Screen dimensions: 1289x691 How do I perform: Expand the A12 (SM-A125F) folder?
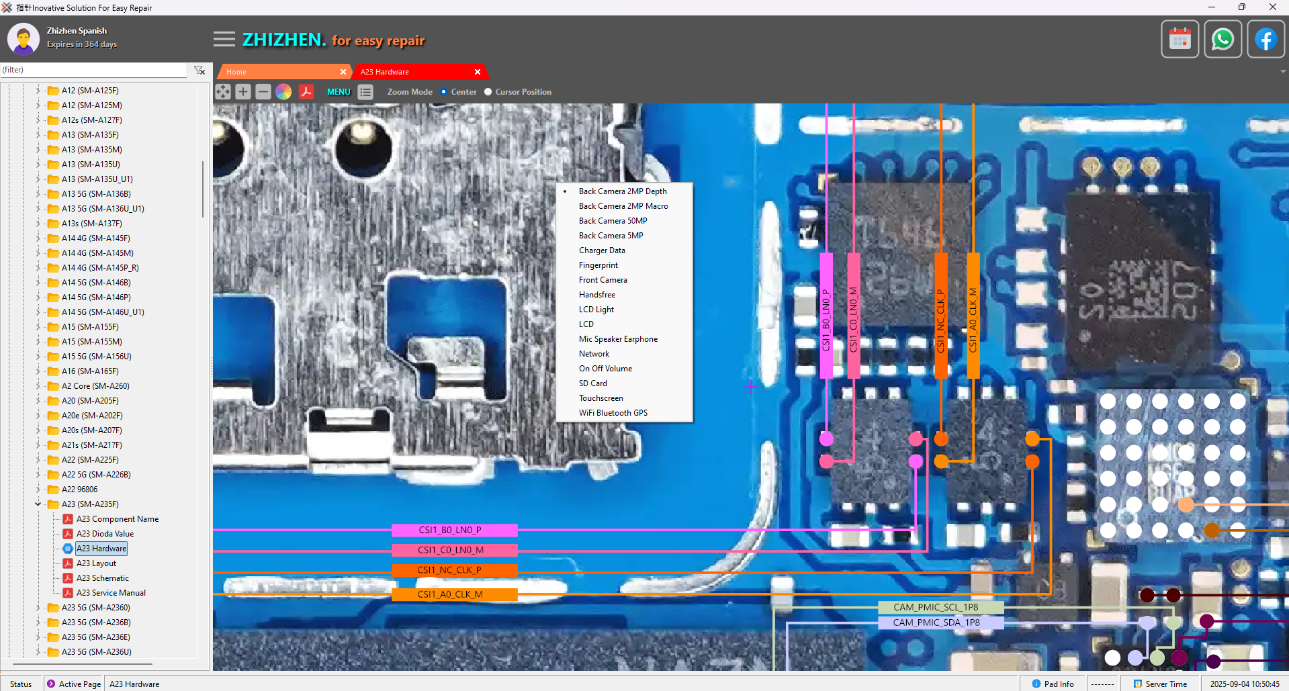point(38,91)
